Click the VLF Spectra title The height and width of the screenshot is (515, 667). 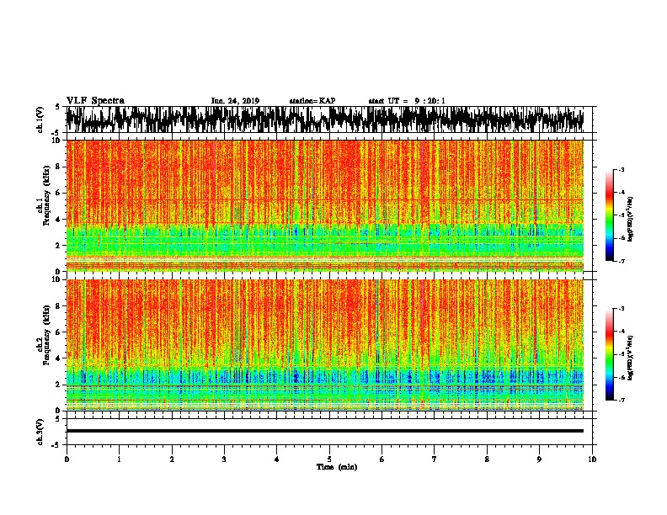(x=95, y=101)
